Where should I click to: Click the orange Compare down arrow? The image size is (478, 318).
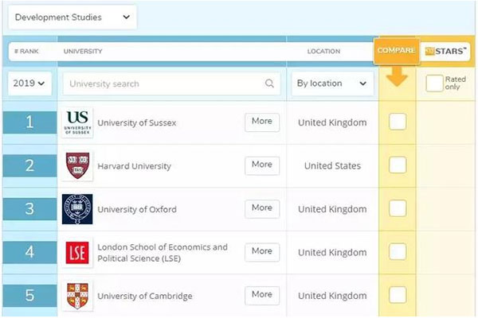(397, 76)
